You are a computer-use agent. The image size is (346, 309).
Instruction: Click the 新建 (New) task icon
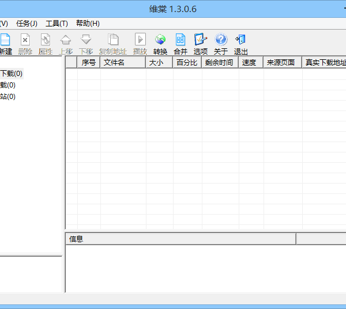[5, 40]
